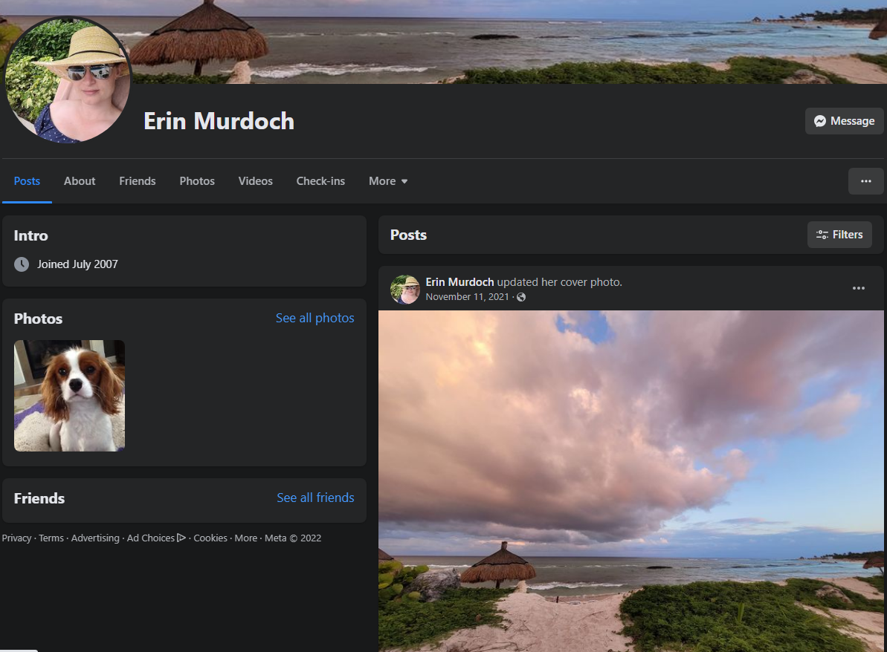Expand the More tab dropdown
The image size is (887, 652).
click(387, 180)
